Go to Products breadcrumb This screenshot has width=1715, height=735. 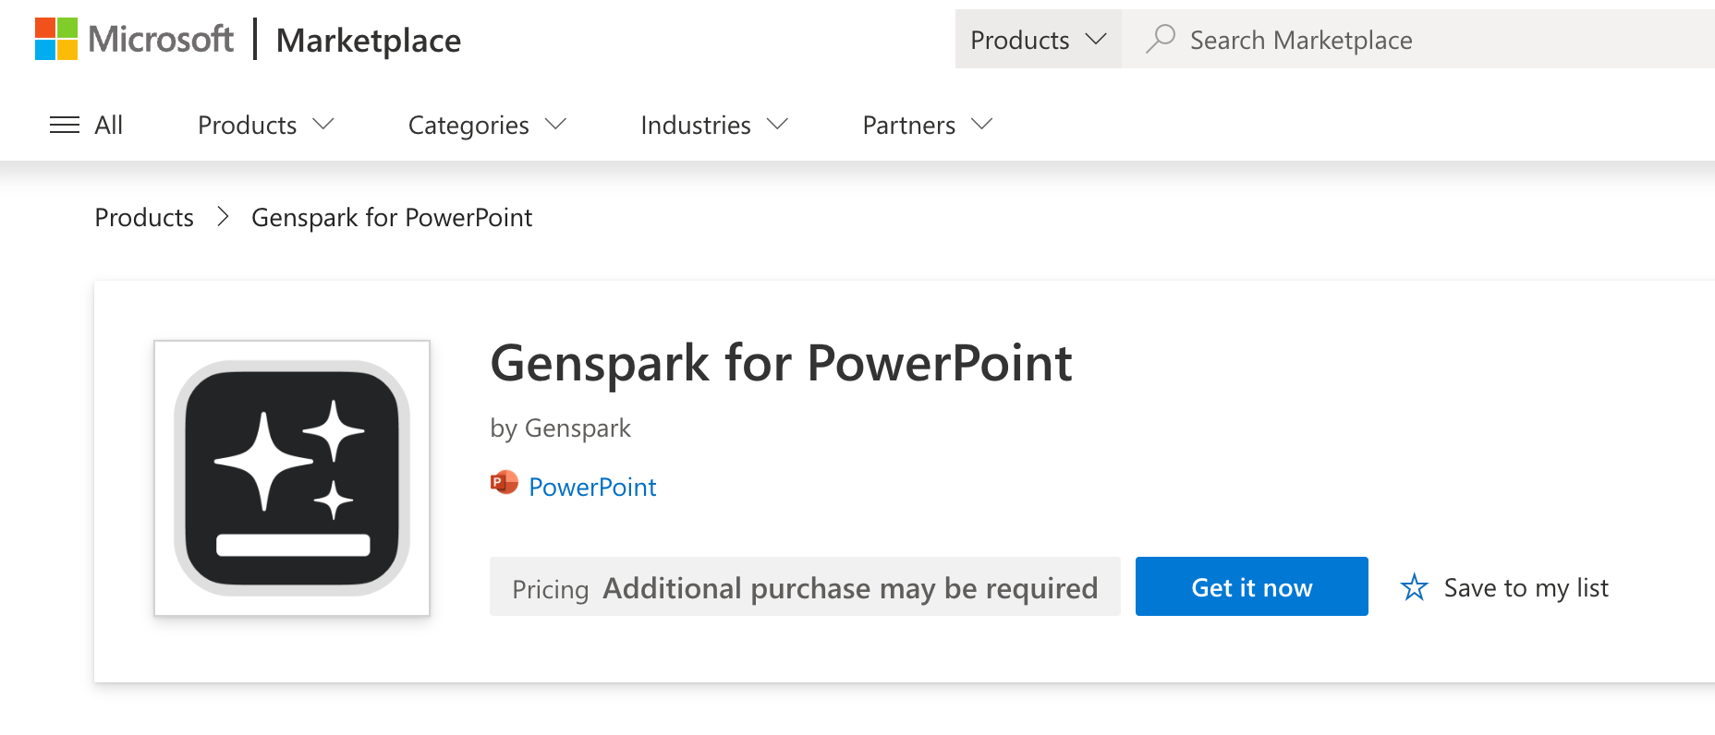pyautogui.click(x=144, y=217)
